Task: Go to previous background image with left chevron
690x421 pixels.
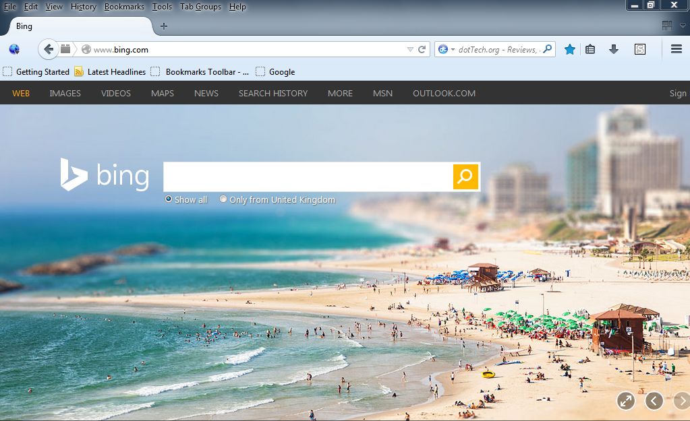Action: [653, 401]
